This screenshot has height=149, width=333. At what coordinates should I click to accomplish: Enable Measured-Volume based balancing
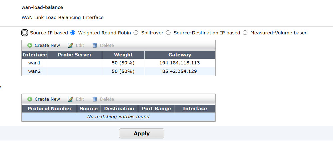(x=245, y=33)
